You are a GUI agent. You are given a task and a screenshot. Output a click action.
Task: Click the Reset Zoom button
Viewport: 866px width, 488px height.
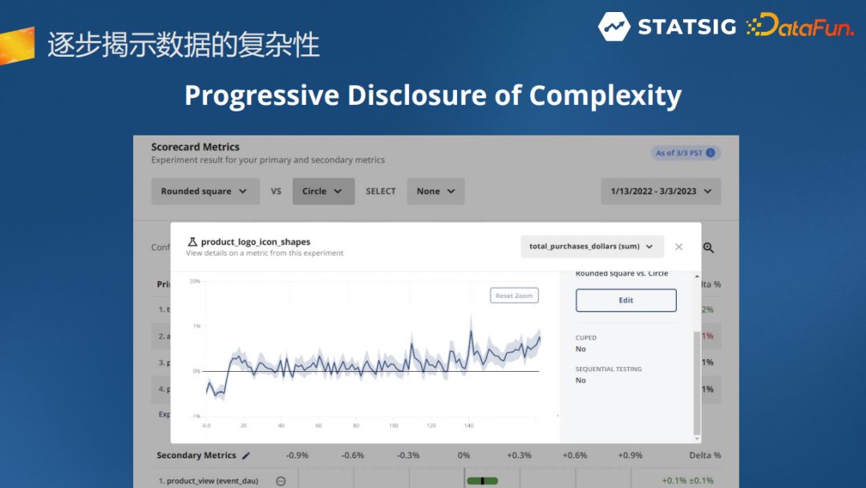pos(514,296)
